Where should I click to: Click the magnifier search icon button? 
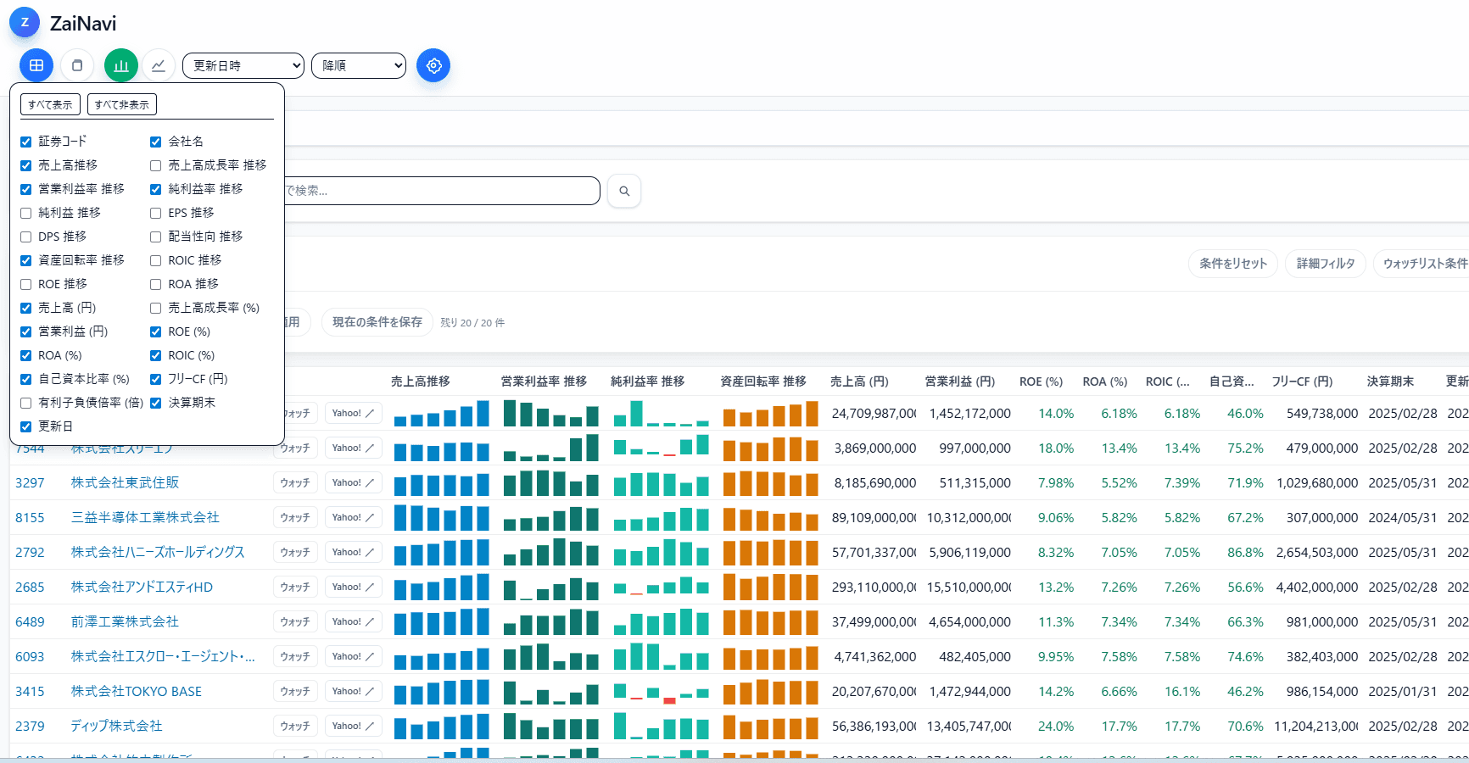pyautogui.click(x=624, y=191)
